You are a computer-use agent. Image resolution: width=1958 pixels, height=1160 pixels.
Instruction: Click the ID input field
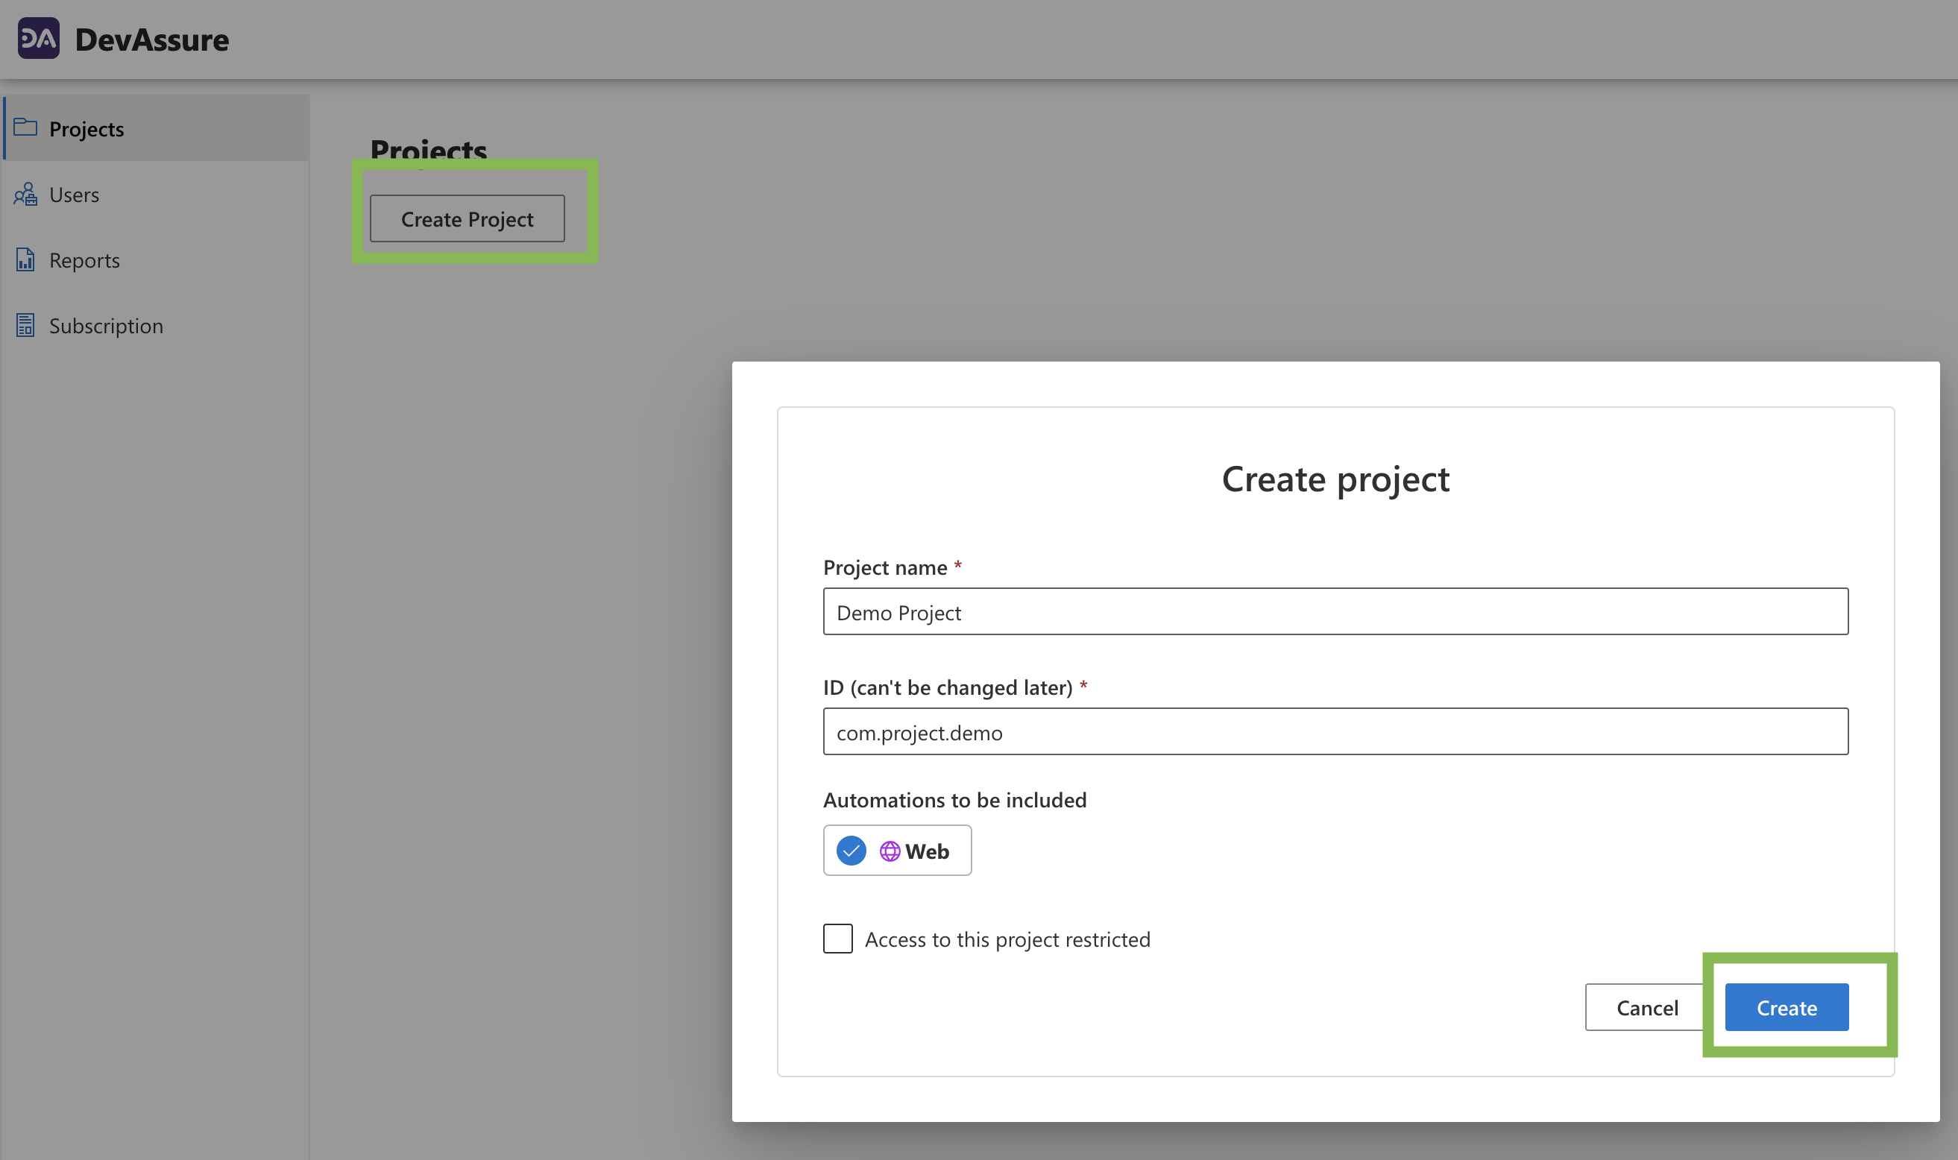[1335, 731]
